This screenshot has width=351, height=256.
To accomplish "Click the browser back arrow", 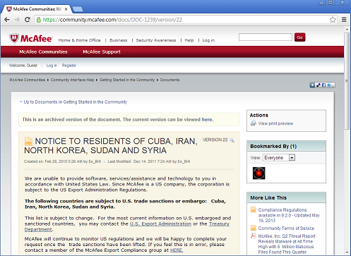I will tap(7, 20).
